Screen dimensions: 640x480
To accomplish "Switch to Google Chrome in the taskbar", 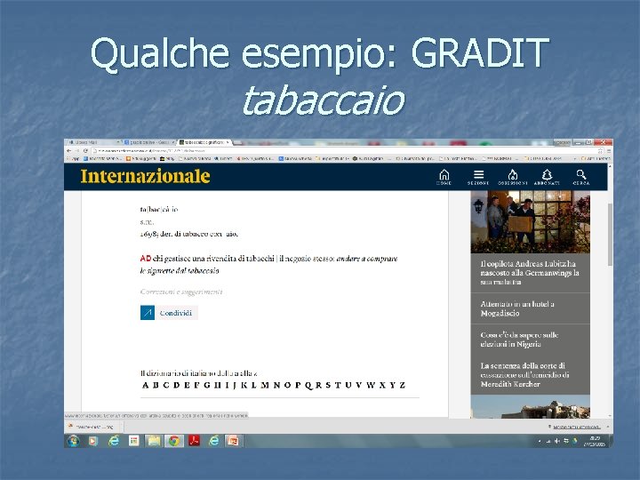I will 174,441.
